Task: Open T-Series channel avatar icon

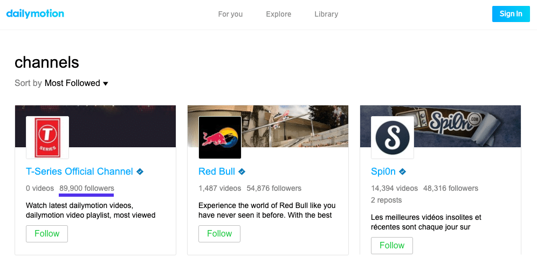Action: coord(47,138)
